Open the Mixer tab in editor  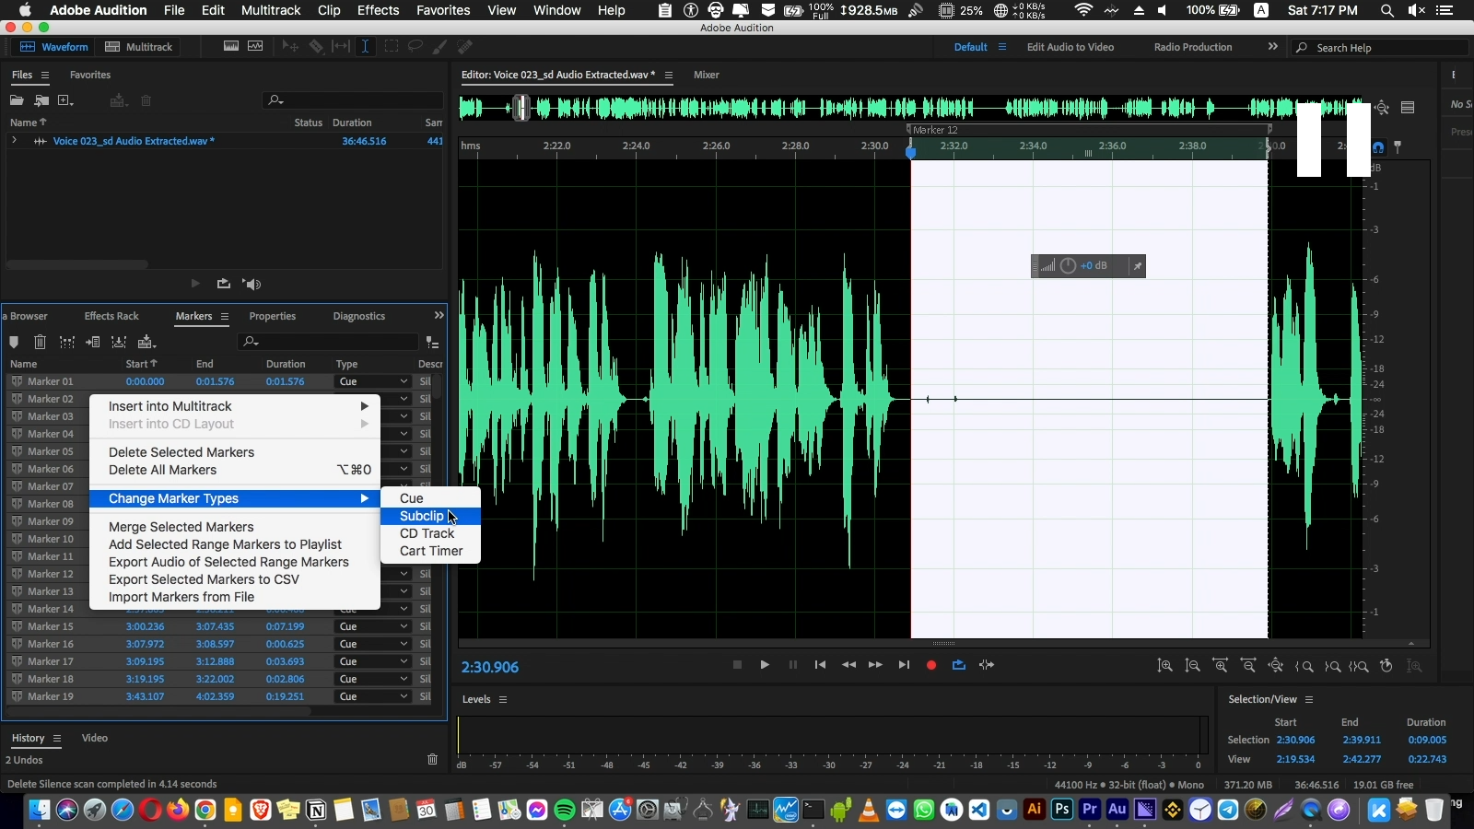707,75
